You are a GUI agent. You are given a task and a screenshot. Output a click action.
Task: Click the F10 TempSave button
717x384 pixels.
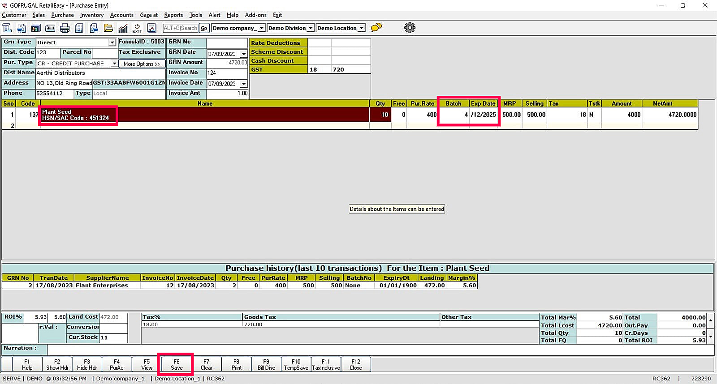click(296, 364)
